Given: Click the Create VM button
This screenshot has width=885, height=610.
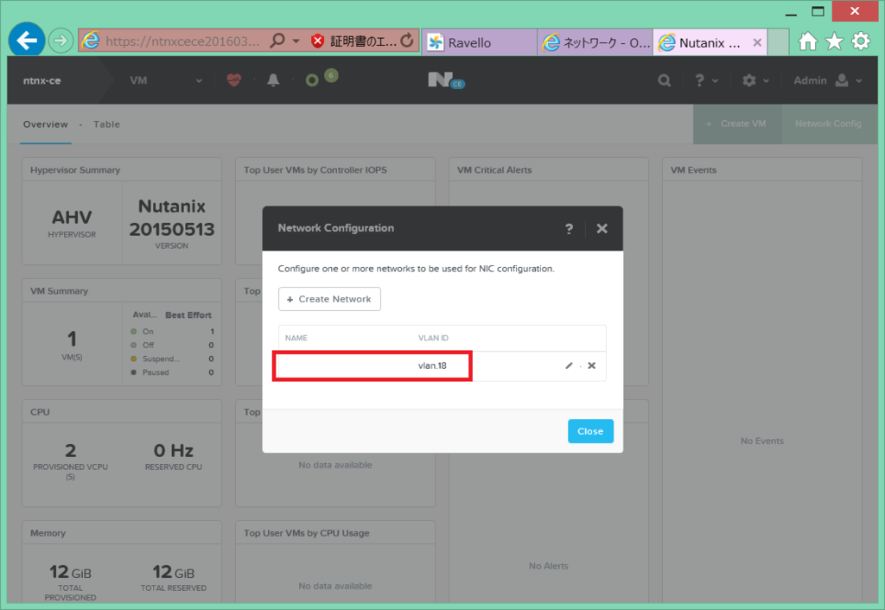Looking at the screenshot, I should pos(737,124).
